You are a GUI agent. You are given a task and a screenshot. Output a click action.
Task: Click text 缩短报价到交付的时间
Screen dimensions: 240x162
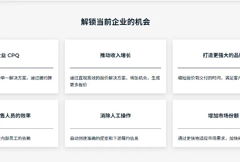[199, 78]
